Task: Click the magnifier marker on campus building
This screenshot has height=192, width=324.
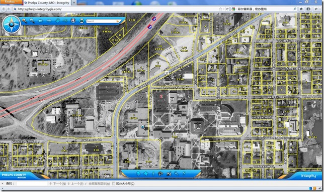Action: click(143, 127)
